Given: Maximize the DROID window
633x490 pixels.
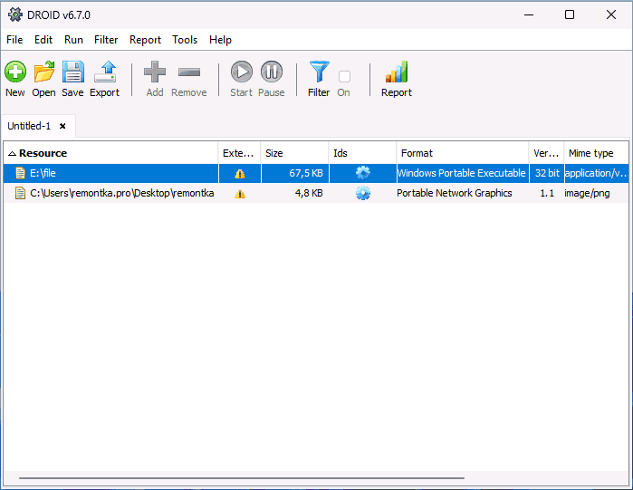Looking at the screenshot, I should [570, 14].
